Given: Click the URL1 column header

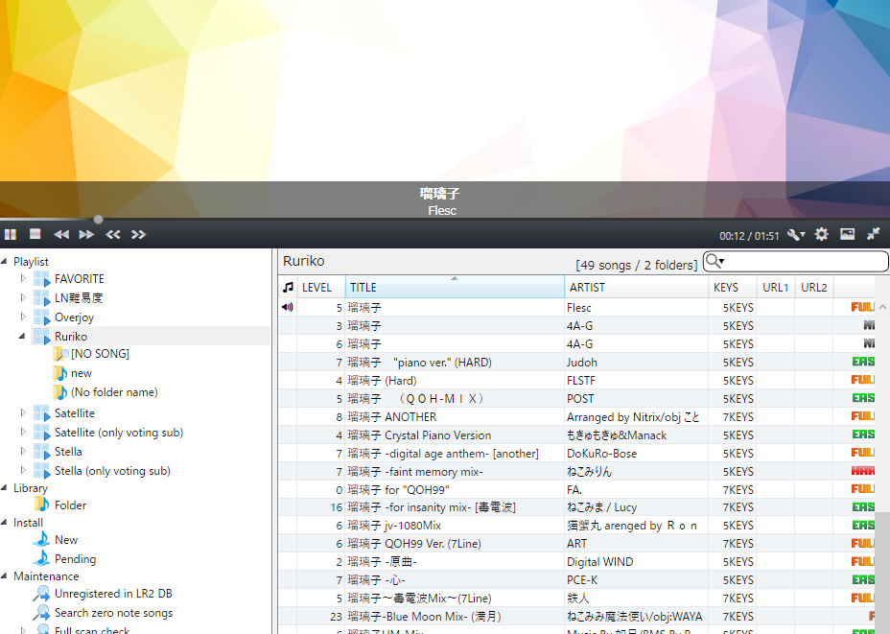Looking at the screenshot, I should pyautogui.click(x=775, y=287).
